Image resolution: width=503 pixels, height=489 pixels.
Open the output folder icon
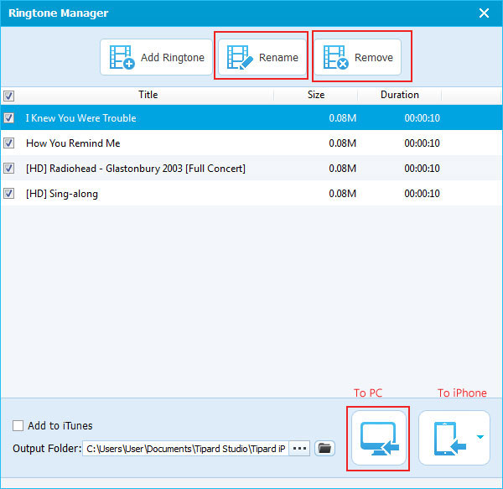pos(324,448)
